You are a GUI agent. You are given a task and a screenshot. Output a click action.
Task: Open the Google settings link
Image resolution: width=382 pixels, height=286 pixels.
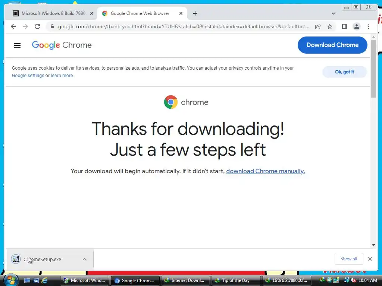coord(28,75)
